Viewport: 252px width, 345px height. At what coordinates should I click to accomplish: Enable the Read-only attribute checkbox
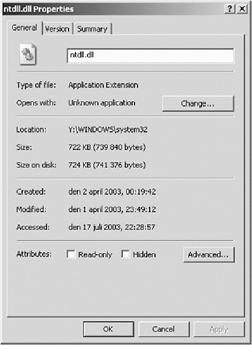coord(71,254)
